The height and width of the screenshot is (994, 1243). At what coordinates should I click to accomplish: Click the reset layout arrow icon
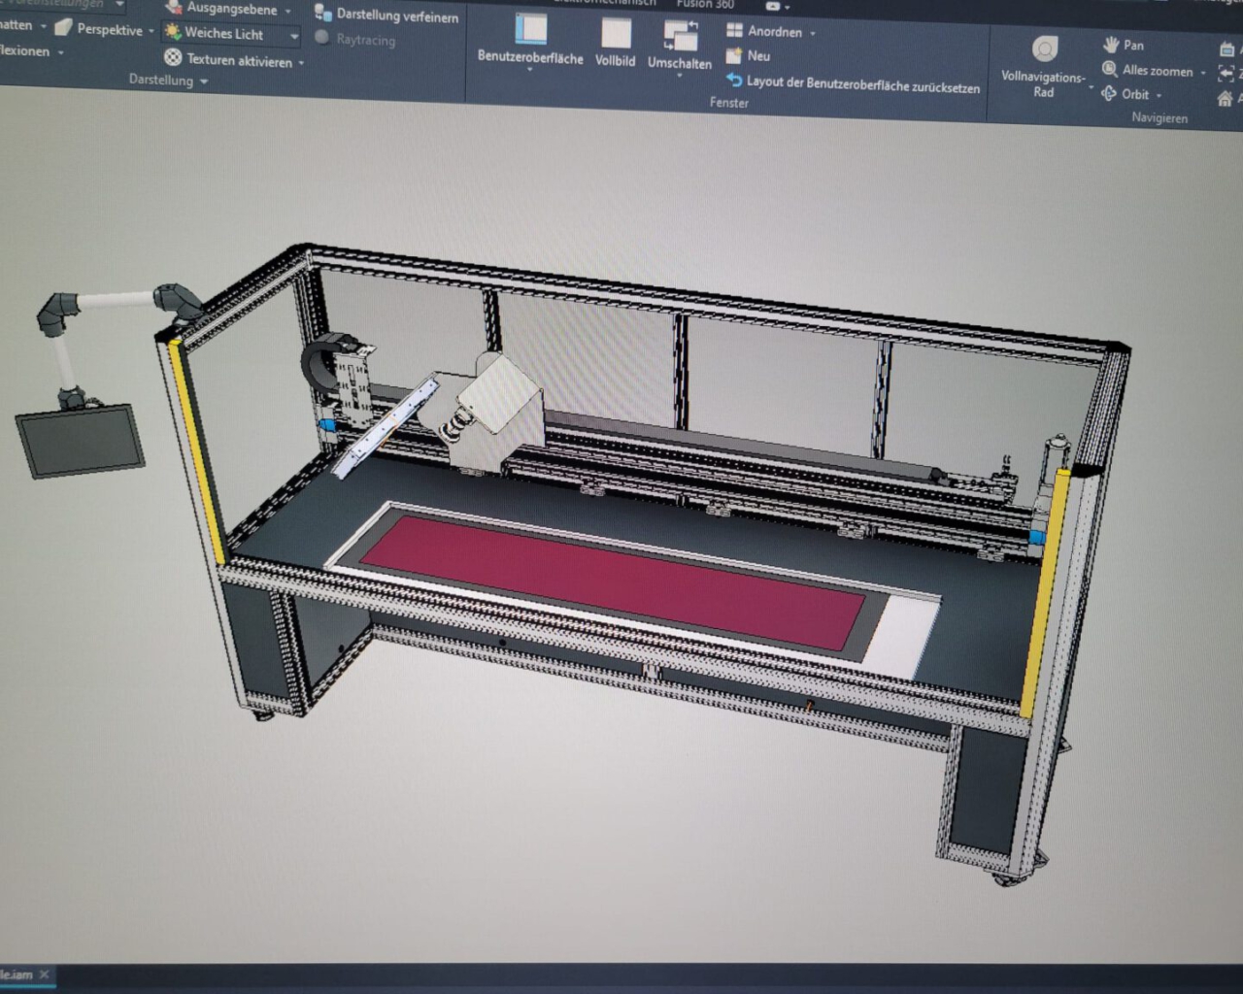(x=735, y=80)
